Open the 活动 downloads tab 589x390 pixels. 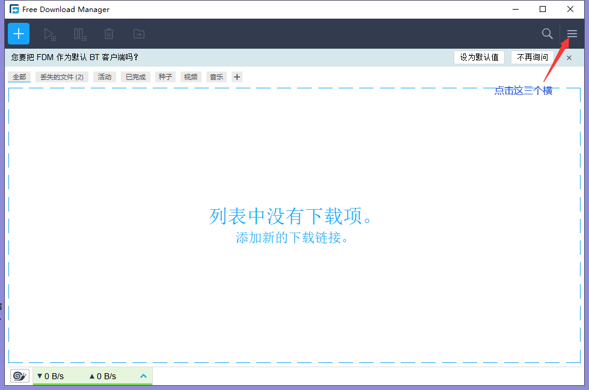[105, 77]
